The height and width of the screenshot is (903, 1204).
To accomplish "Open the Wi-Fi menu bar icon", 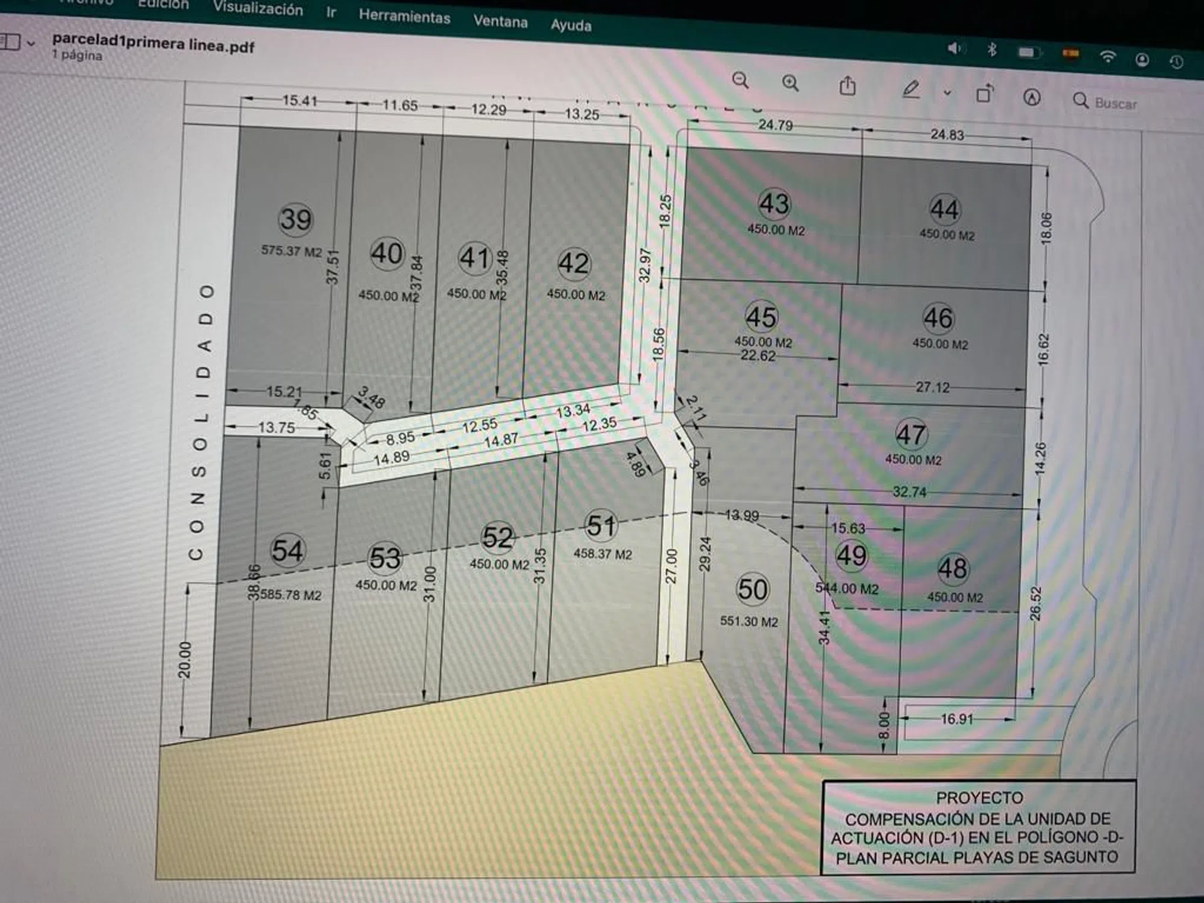I will pos(1108,57).
